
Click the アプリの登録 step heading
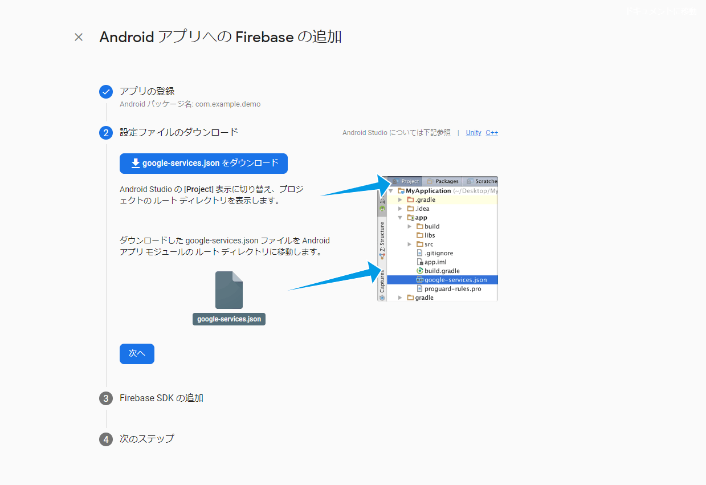(147, 91)
